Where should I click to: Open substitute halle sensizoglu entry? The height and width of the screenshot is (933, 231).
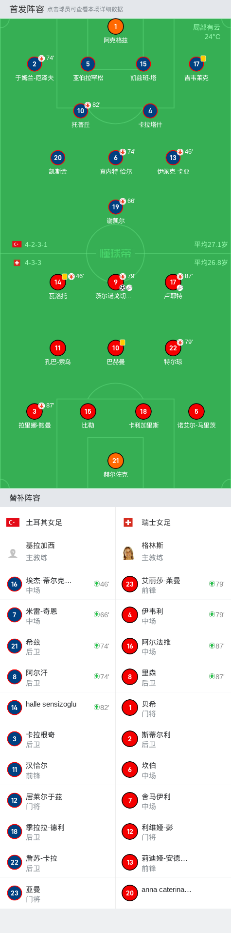click(x=58, y=708)
